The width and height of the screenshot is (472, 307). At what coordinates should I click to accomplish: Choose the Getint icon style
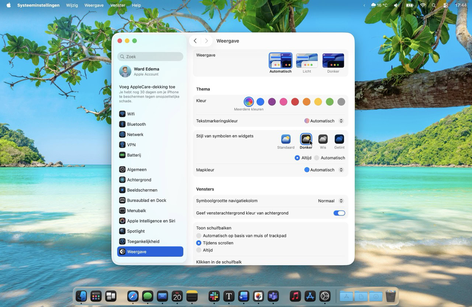pos(339,139)
